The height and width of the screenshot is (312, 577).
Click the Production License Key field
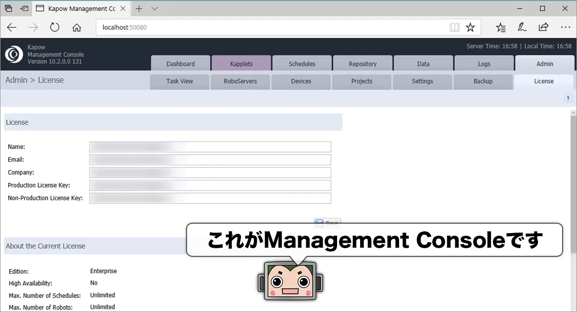point(210,185)
